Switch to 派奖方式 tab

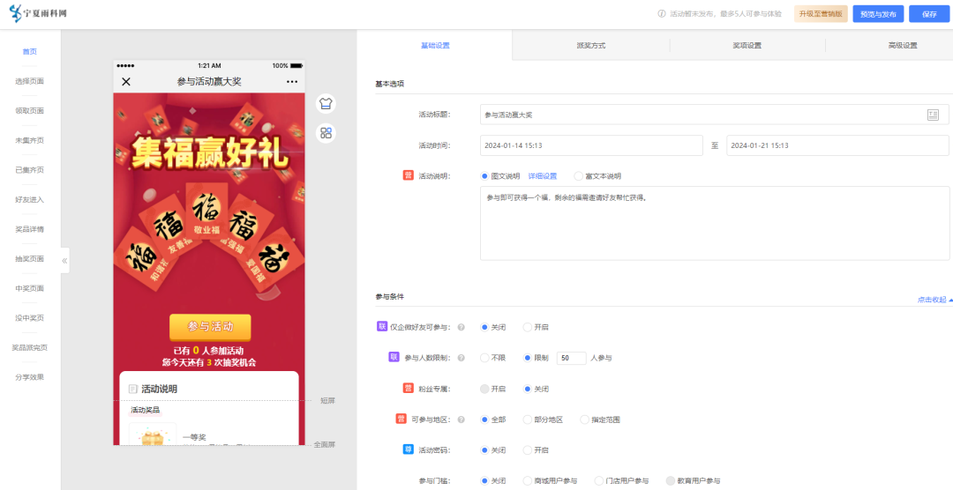point(590,46)
